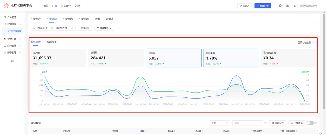Viewport: 326px width, 135px height.
Task: Click the calendar icon in date picker
Action: (x=34, y=28)
